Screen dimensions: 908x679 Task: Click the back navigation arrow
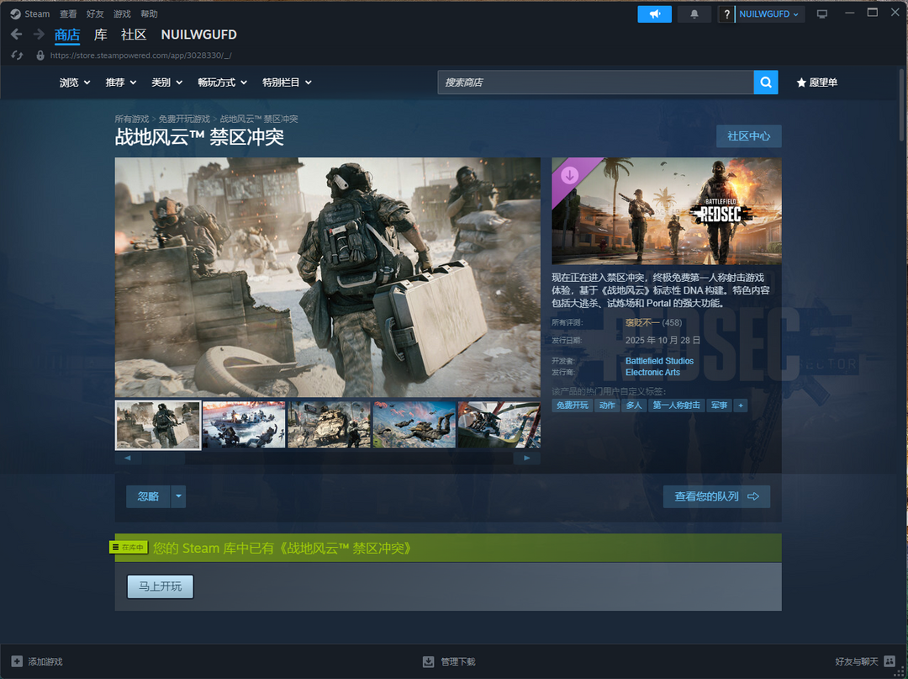(x=16, y=34)
